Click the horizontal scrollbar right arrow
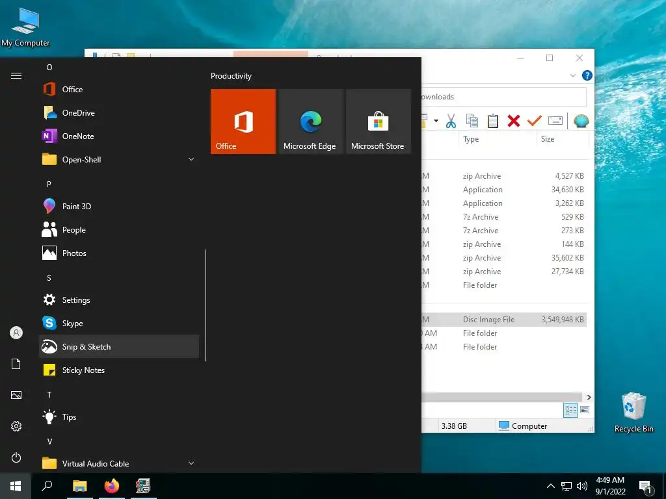666x499 pixels. 589,398
